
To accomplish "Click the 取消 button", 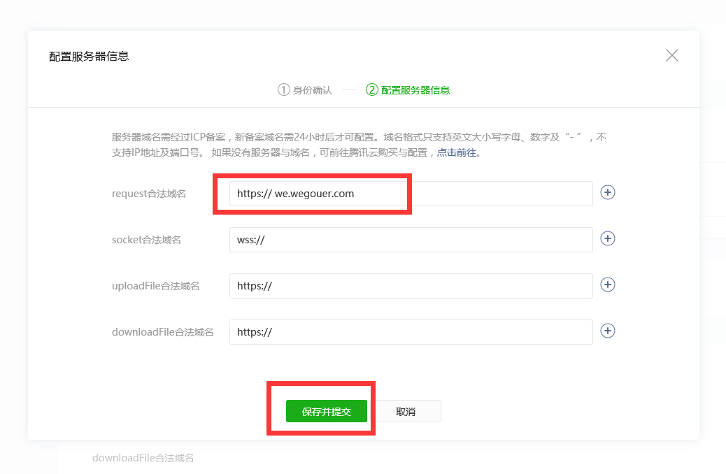I will pyautogui.click(x=406, y=411).
